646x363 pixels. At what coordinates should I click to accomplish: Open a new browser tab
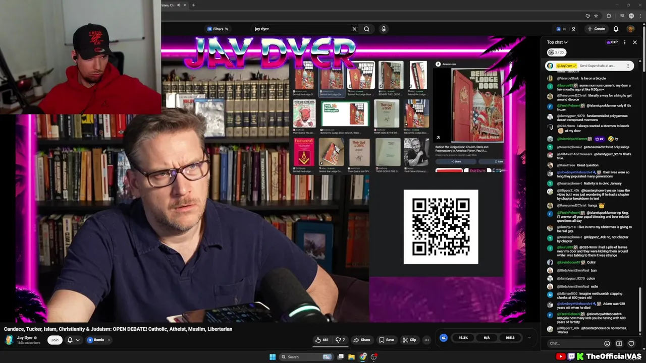(x=193, y=5)
